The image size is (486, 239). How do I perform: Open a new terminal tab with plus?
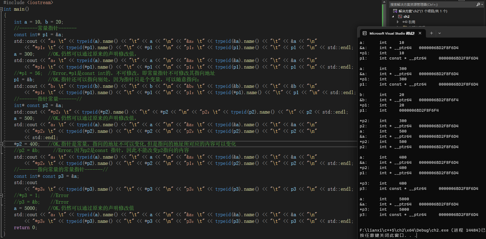431,33
